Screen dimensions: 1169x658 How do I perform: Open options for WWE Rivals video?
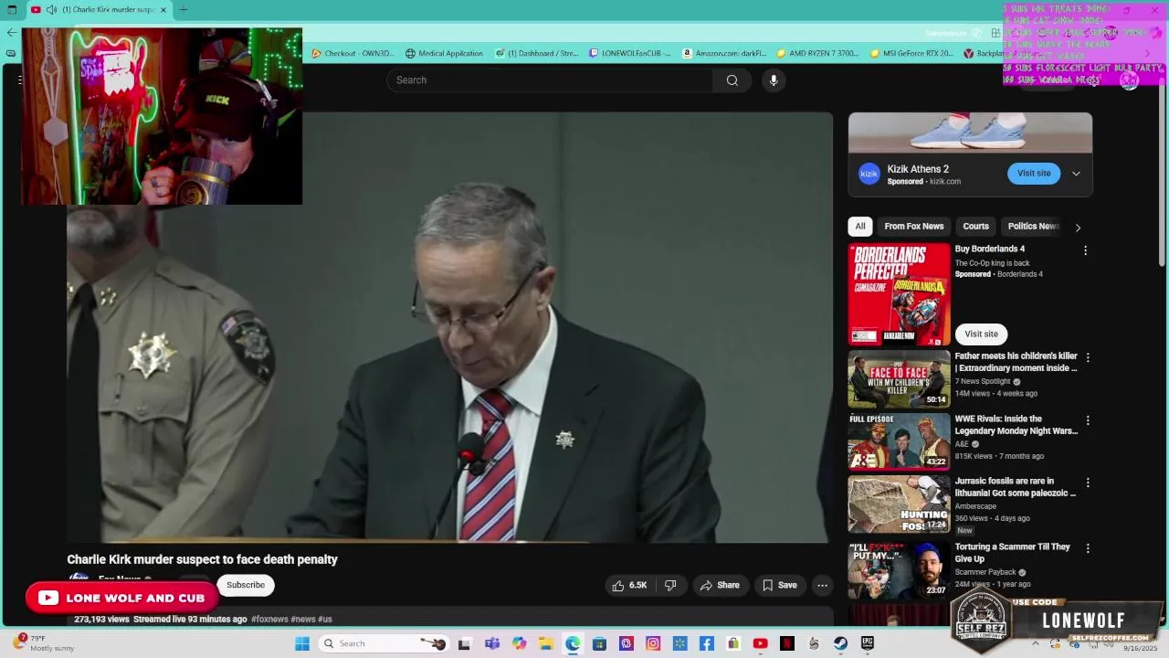1087,420
